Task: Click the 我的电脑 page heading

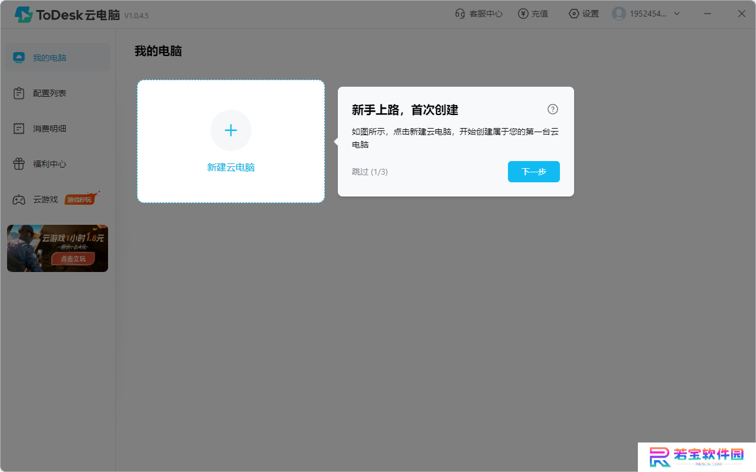Action: (158, 51)
